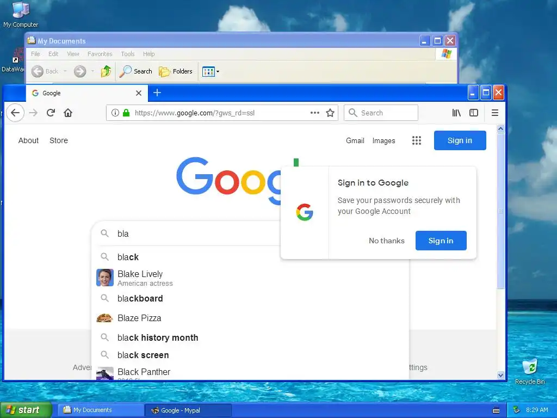Click the About link on Google
This screenshot has height=418, width=557.
(x=28, y=140)
